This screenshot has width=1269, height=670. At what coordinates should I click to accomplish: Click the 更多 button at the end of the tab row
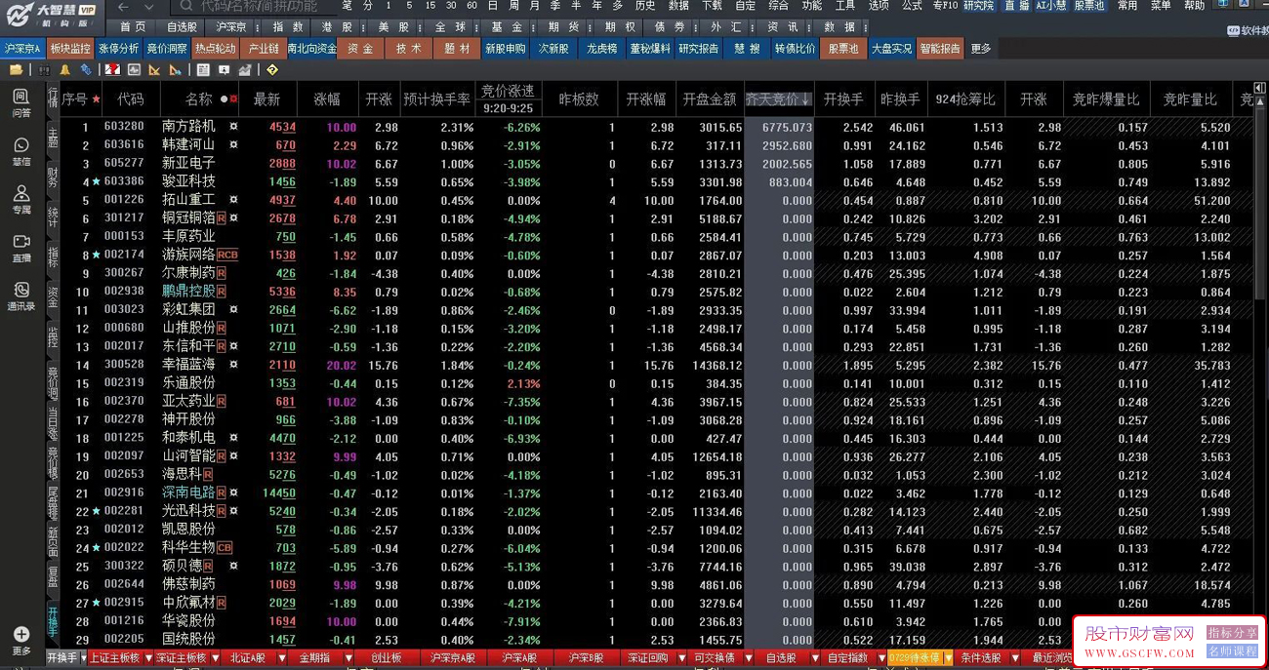(x=980, y=47)
